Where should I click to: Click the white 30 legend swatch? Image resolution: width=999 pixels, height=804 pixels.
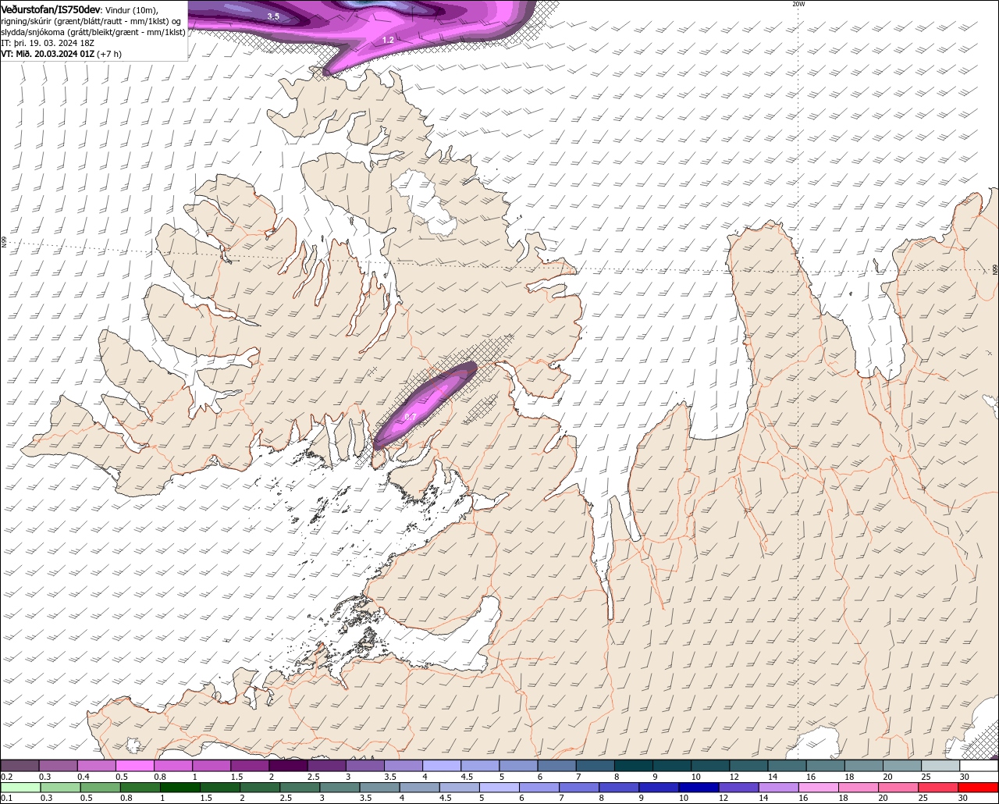pyautogui.click(x=979, y=766)
